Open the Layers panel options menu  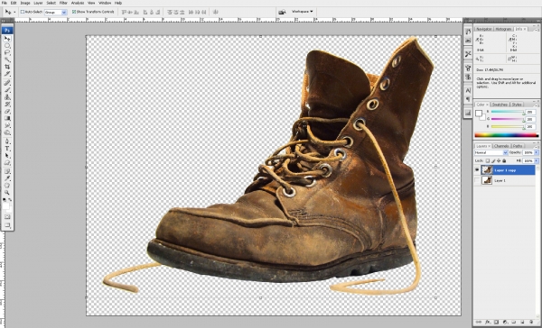[x=537, y=146]
